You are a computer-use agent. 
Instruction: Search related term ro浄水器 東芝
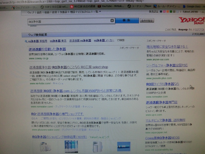[x=58, y=41]
